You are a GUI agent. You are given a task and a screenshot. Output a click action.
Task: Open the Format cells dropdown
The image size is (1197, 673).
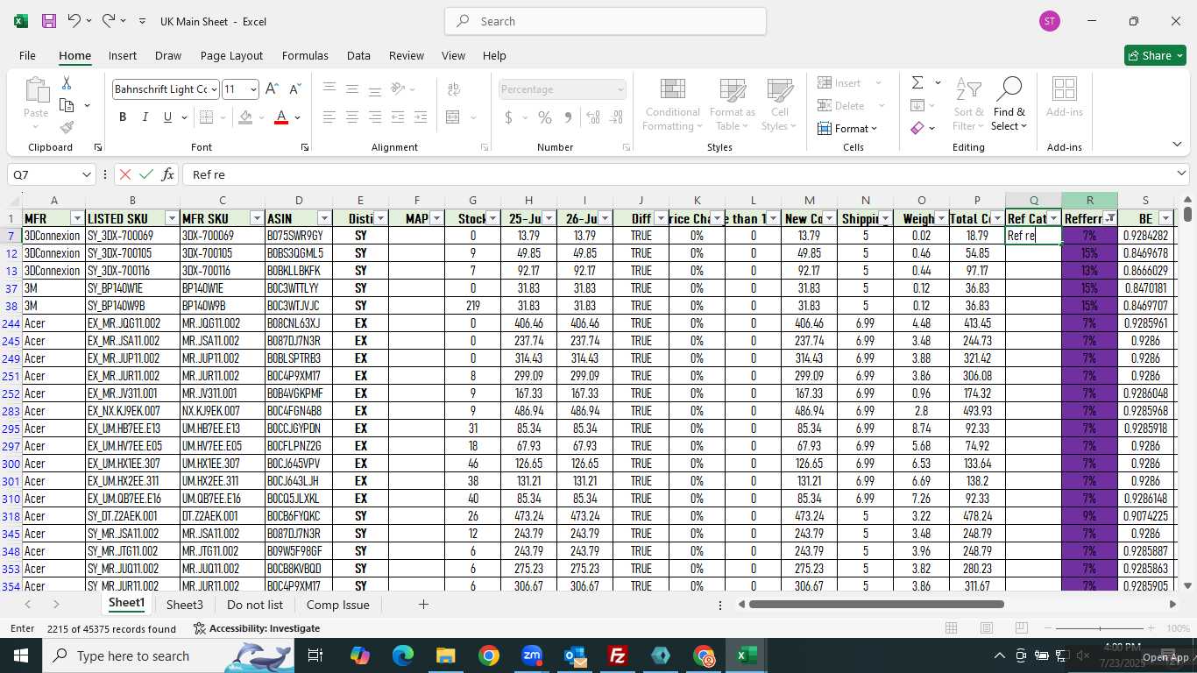tap(847, 129)
